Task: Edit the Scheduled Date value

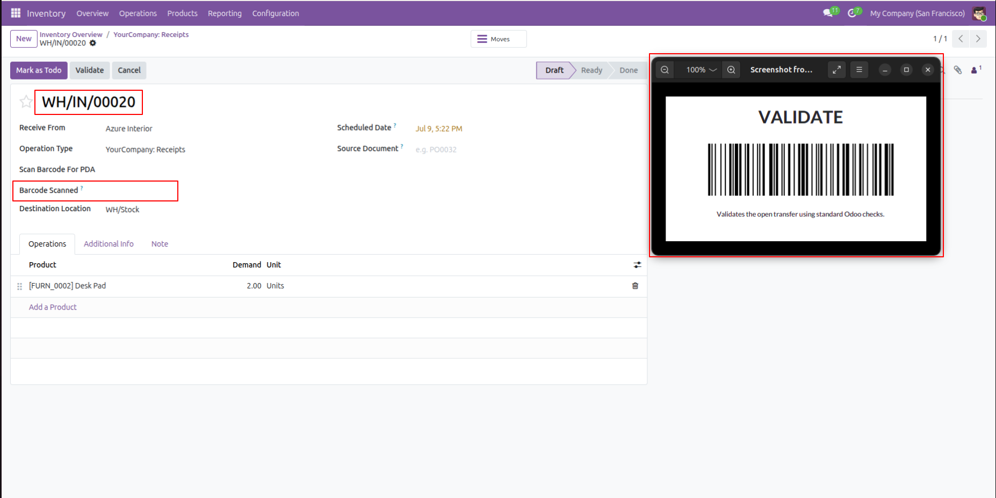Action: pyautogui.click(x=439, y=128)
